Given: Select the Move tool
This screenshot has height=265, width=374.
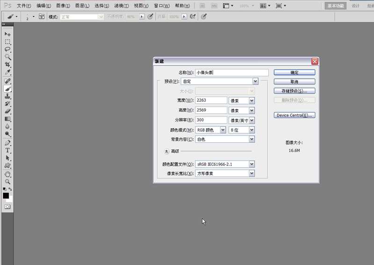Looking at the screenshot, I should [7, 34].
